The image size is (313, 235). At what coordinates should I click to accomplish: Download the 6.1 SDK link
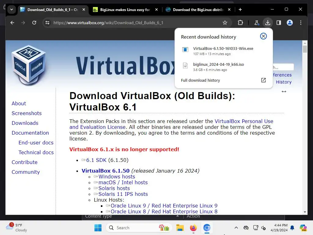tap(96, 160)
